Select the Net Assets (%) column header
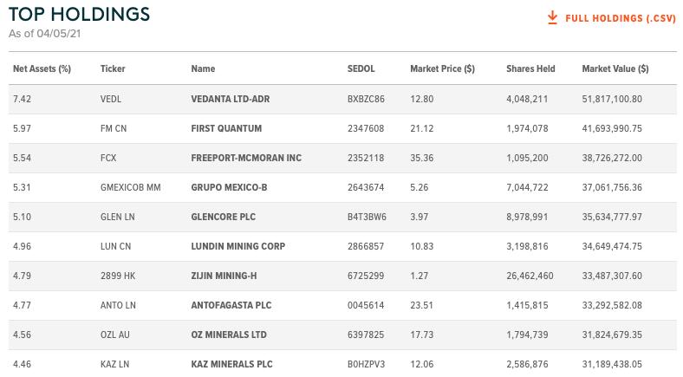This screenshot has height=377, width=683. pos(42,68)
